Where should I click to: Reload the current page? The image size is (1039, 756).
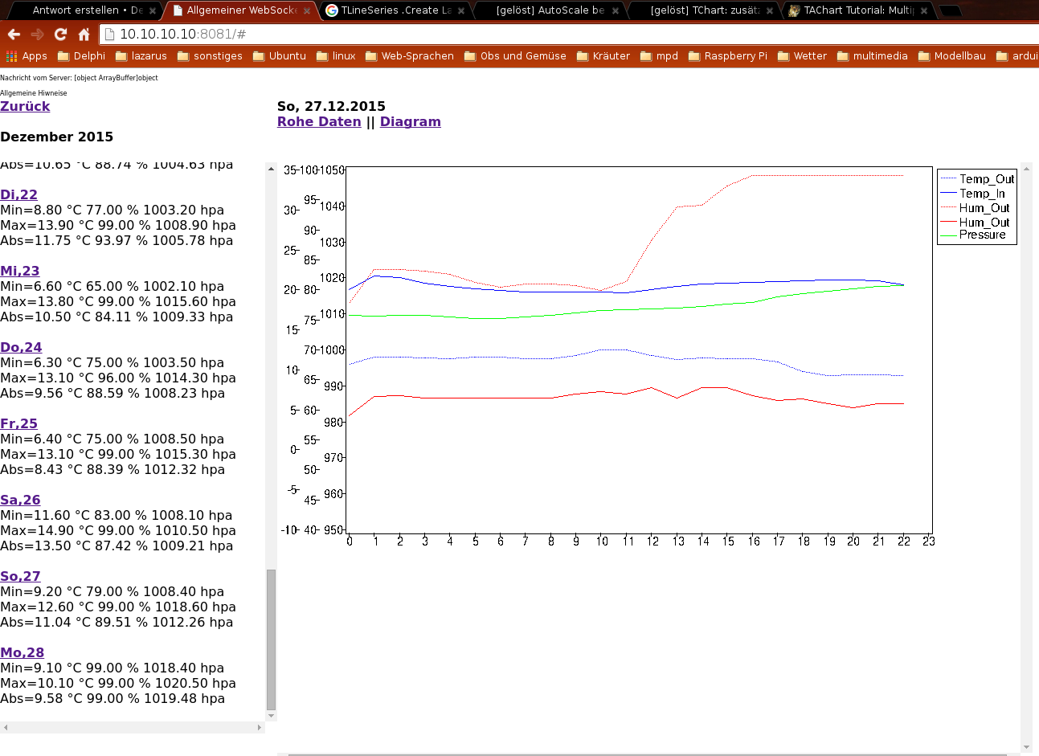[60, 34]
